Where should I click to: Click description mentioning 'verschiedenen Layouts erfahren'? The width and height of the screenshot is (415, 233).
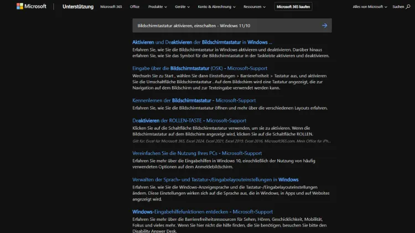pyautogui.click(x=230, y=108)
